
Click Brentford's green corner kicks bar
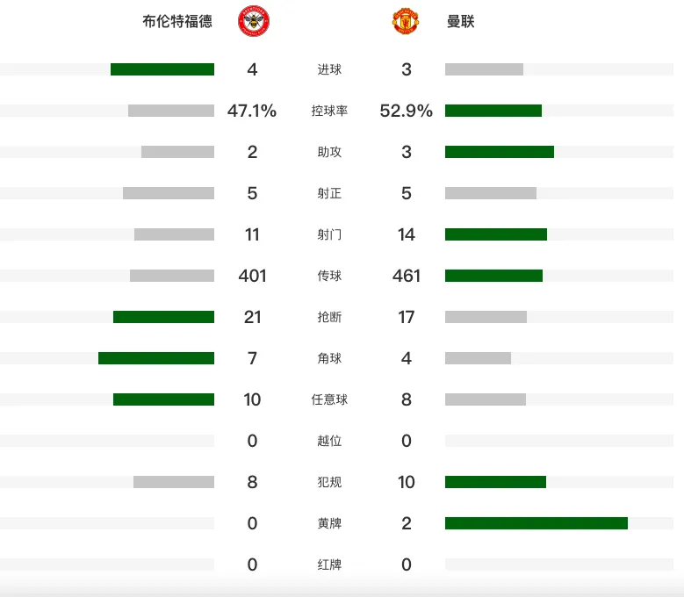[156, 358]
